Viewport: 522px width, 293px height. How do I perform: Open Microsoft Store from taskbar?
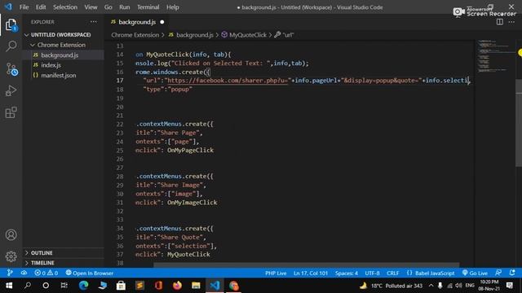point(121,286)
